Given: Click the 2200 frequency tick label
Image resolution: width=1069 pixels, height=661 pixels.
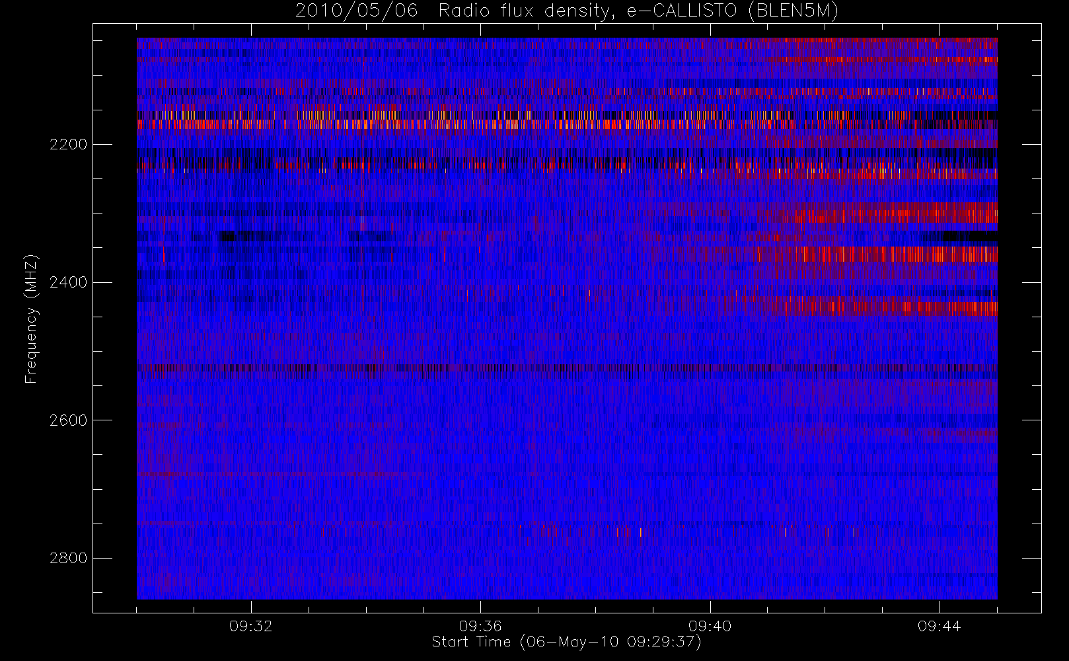Looking at the screenshot, I should pos(68,144).
